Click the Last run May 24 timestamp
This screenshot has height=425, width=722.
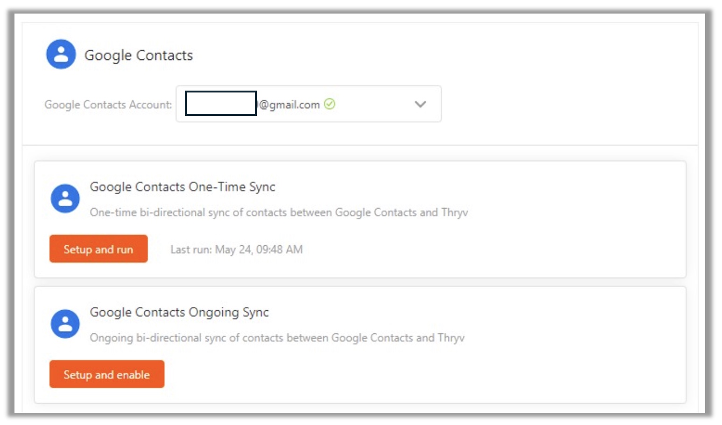click(x=236, y=249)
